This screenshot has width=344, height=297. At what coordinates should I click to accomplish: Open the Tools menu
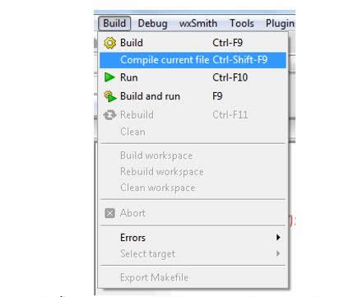[242, 23]
